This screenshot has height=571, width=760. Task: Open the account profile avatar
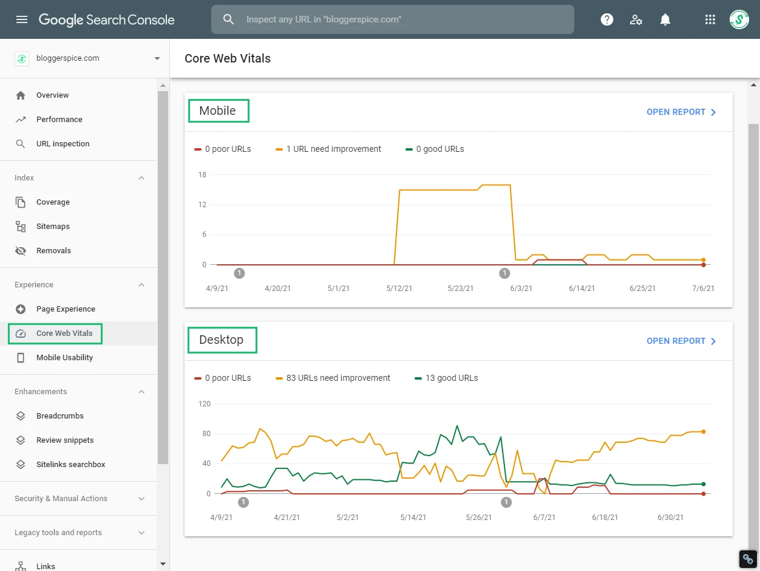(739, 19)
